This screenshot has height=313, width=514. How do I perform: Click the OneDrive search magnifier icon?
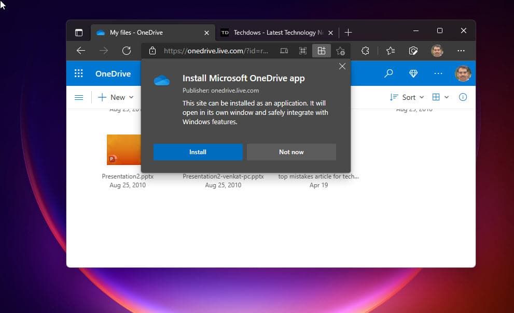(x=388, y=73)
